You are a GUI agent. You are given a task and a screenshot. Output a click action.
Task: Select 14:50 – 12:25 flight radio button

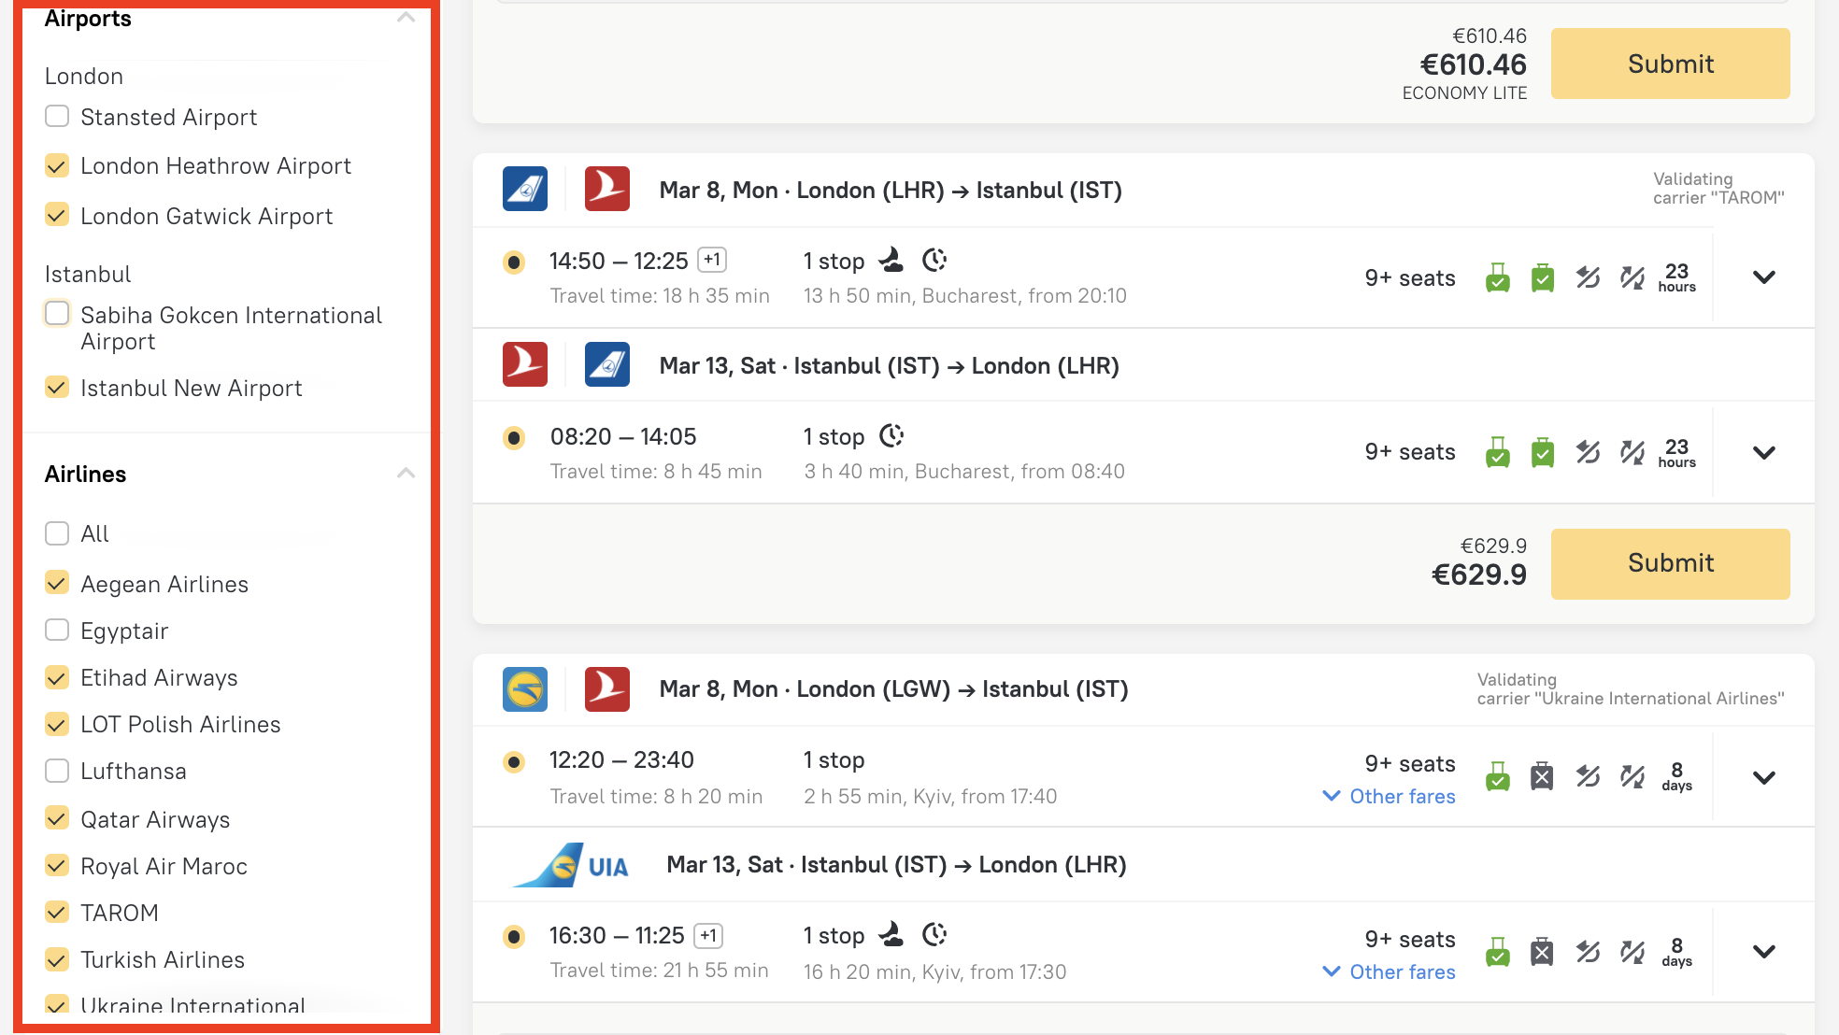(x=514, y=262)
